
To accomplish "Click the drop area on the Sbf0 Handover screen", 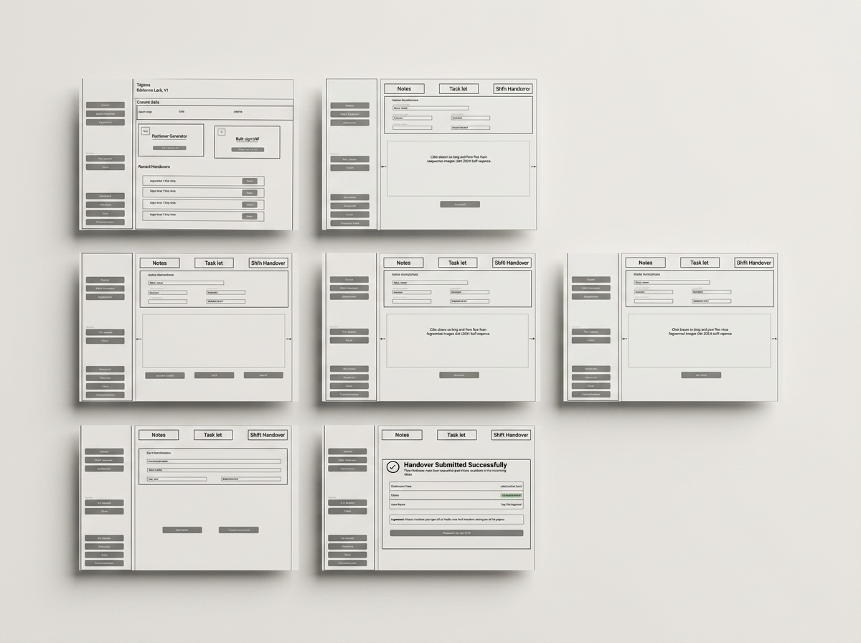I will [x=457, y=340].
